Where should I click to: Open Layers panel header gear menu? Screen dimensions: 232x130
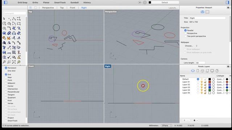(229, 66)
